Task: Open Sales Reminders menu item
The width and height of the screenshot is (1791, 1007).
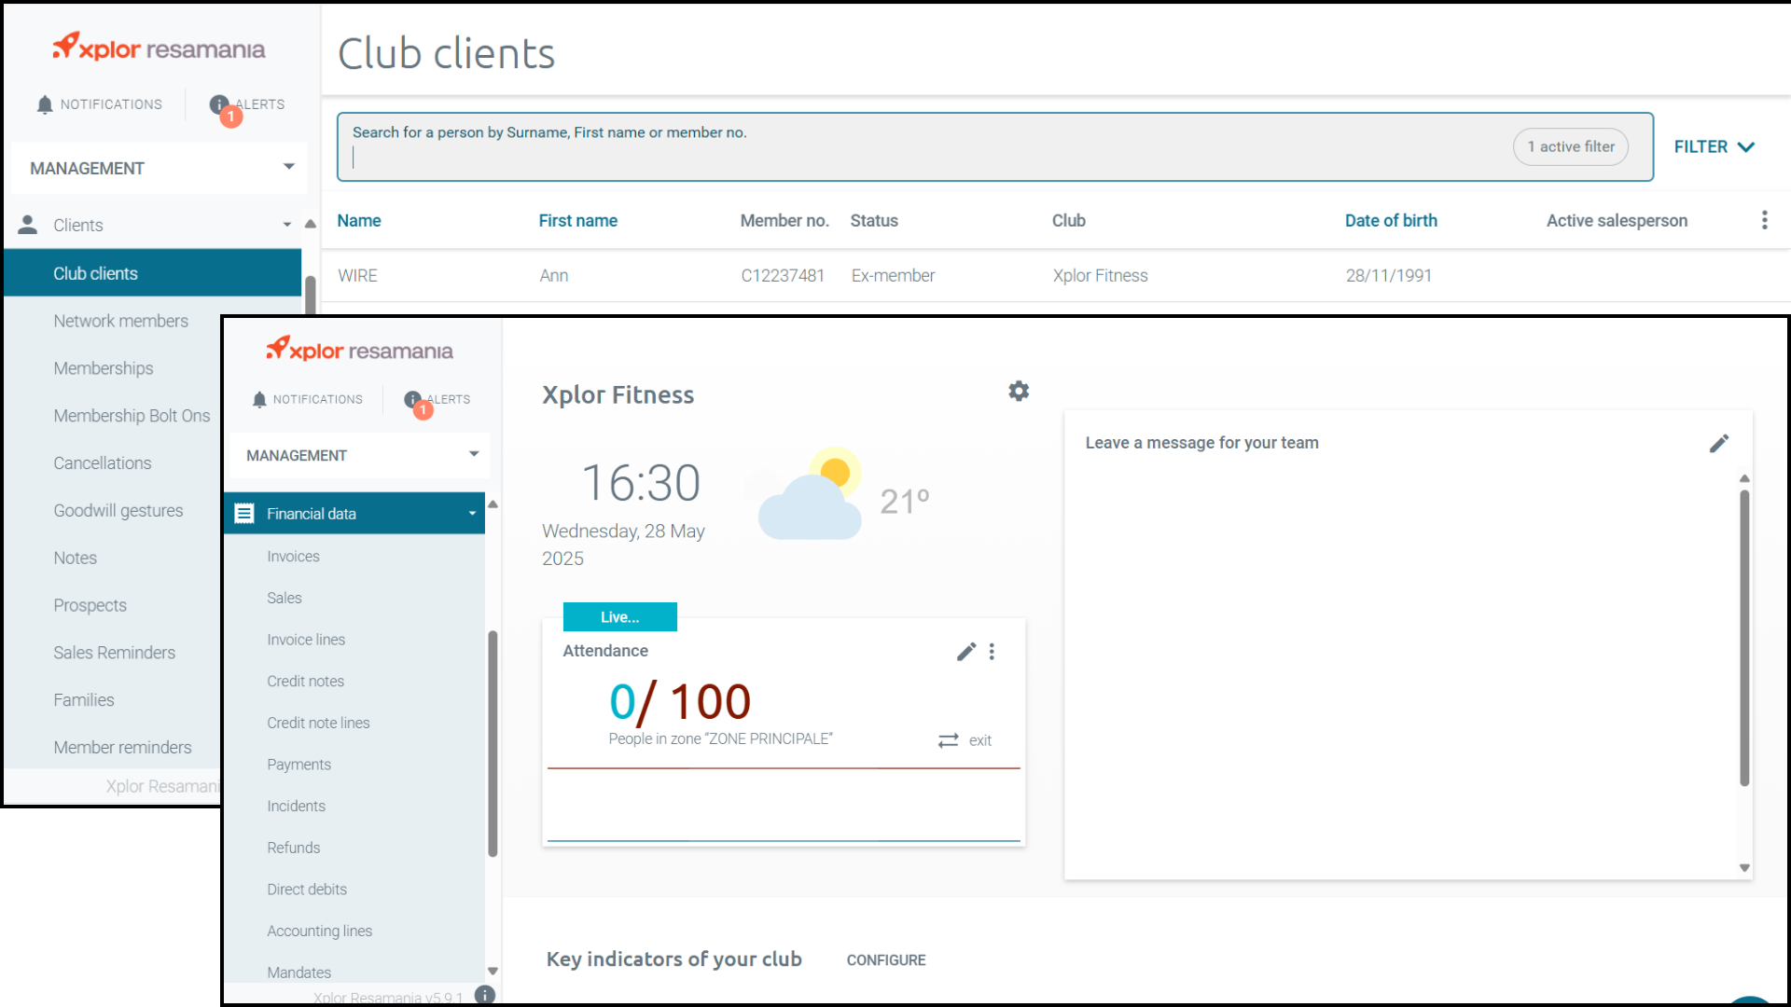Action: [115, 653]
